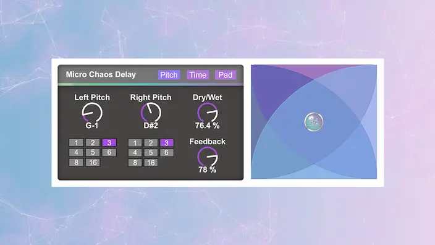Viewport: 435px width, 245px height.
Task: Click the Left Pitch knob
Action: 92,113
